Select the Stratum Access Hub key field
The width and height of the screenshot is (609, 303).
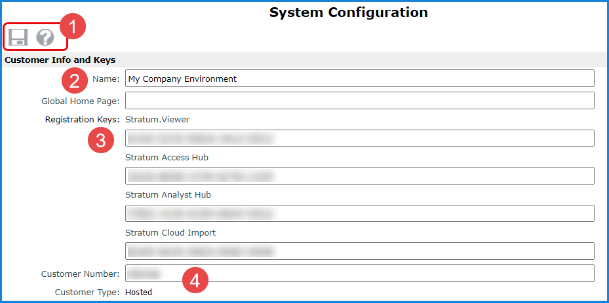pyautogui.click(x=360, y=176)
